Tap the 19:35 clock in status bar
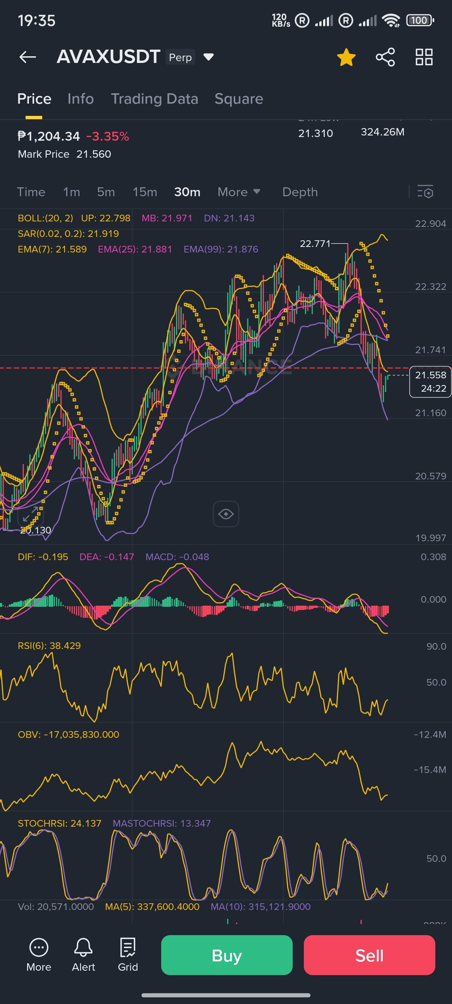 pyautogui.click(x=37, y=21)
